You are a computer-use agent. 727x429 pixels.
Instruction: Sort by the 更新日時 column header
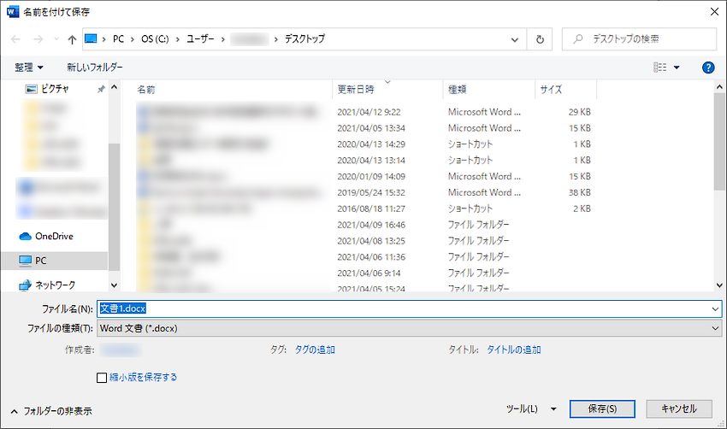pyautogui.click(x=356, y=89)
